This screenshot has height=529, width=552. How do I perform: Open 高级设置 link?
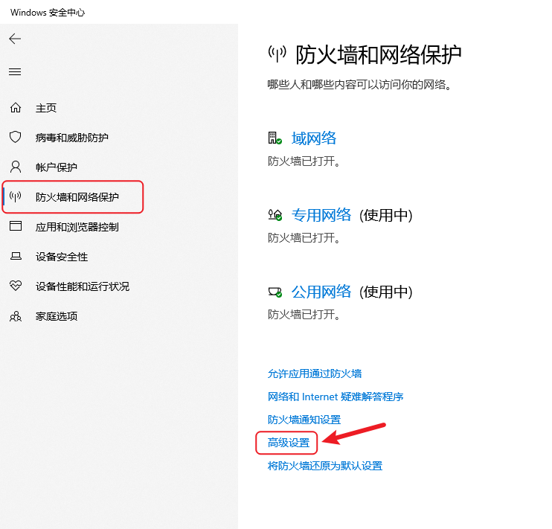[x=289, y=443]
